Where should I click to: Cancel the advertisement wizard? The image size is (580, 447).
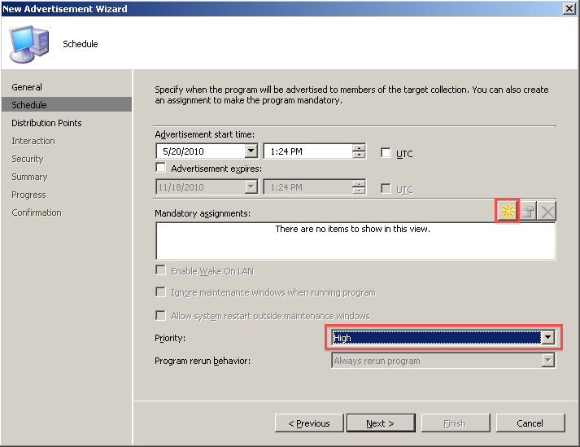point(530,423)
